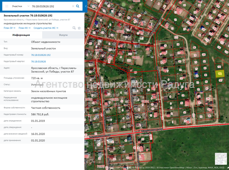Click parcel 187 on the map
Image resolution: width=229 pixels, height=170 pixels.
point(220,81)
